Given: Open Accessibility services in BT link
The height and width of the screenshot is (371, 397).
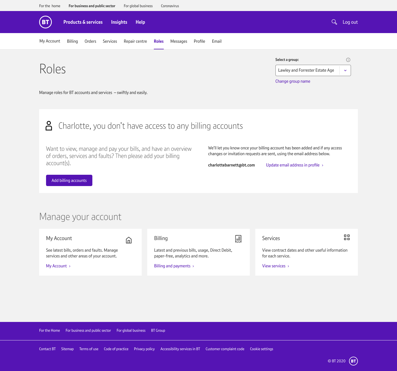Looking at the screenshot, I should point(180,349).
